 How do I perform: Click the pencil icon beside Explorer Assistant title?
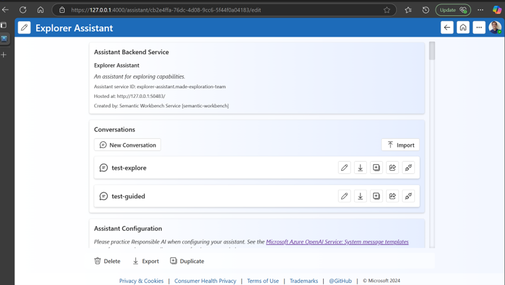click(24, 28)
